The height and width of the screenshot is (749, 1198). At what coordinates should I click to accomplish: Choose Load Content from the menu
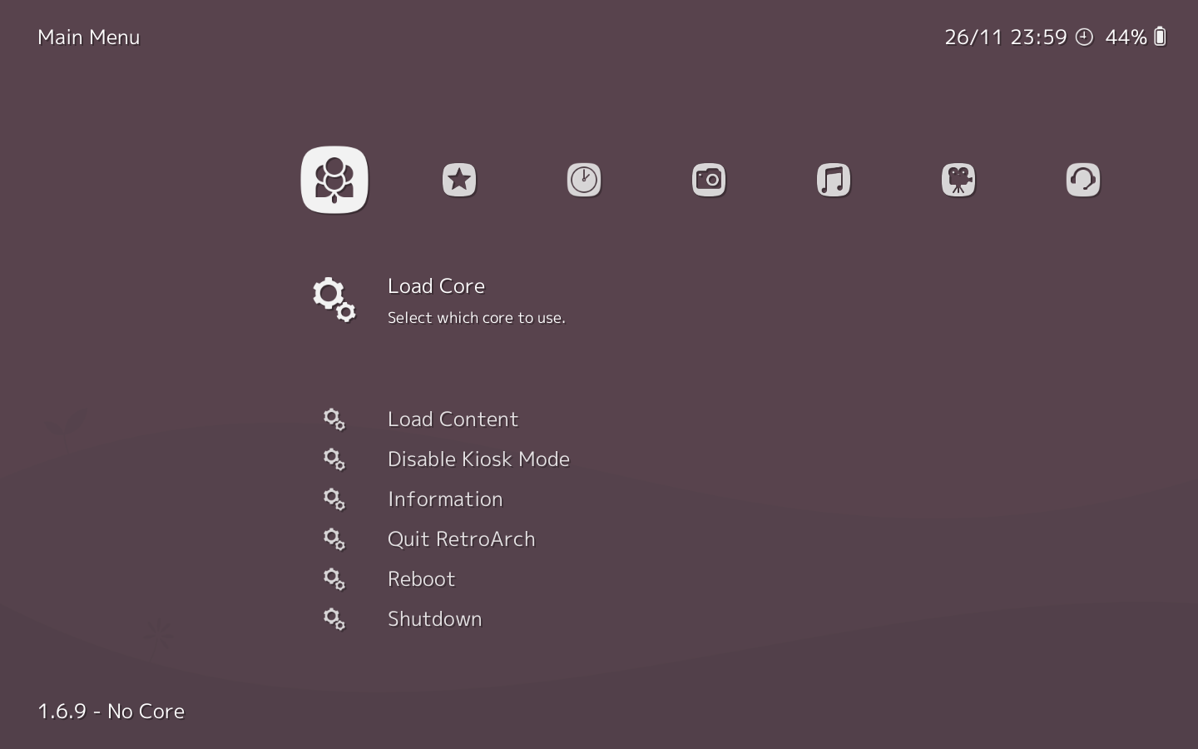453,419
